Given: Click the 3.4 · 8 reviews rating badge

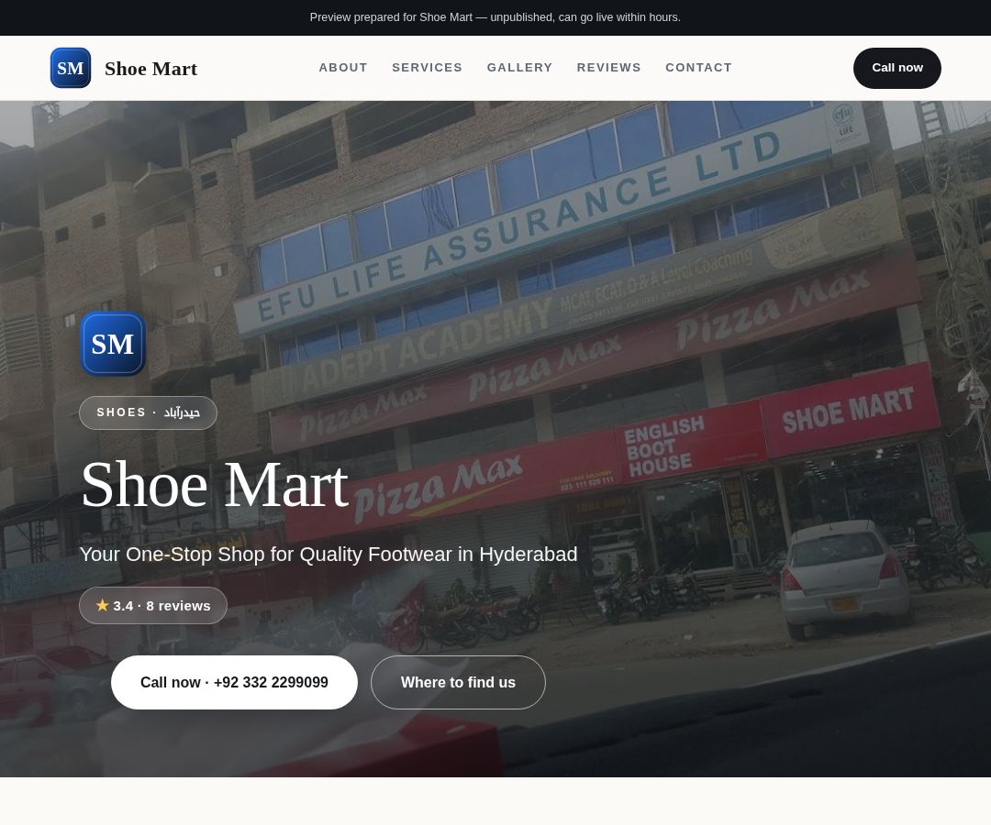Looking at the screenshot, I should click(x=153, y=605).
